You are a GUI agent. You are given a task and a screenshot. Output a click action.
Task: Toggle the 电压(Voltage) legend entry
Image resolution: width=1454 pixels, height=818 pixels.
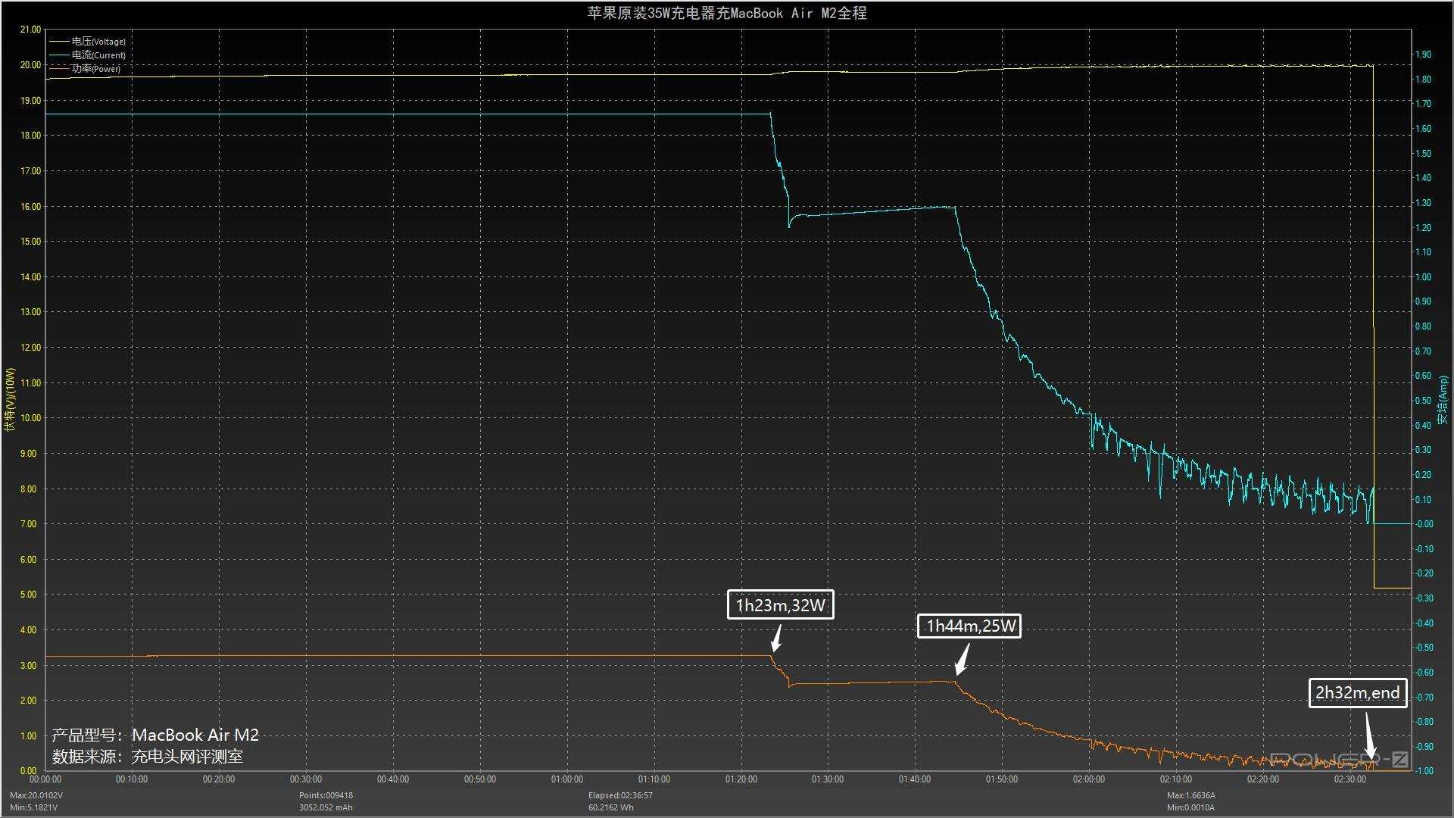(x=98, y=42)
